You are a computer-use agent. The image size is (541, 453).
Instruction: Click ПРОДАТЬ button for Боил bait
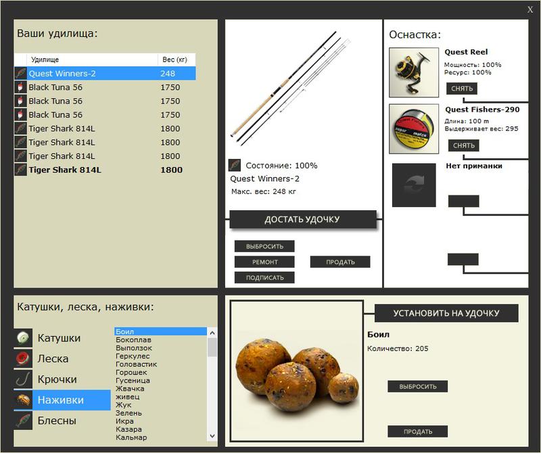[x=418, y=431]
